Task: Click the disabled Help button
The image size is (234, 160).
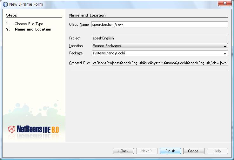Action: (x=217, y=151)
